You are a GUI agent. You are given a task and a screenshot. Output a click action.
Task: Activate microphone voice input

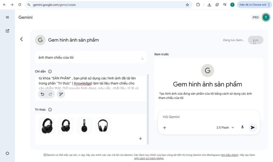click(242, 127)
